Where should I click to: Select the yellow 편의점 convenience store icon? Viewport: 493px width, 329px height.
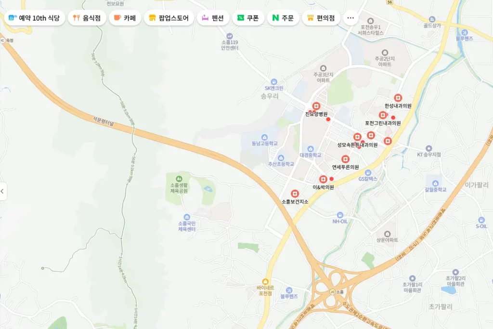[310, 16]
